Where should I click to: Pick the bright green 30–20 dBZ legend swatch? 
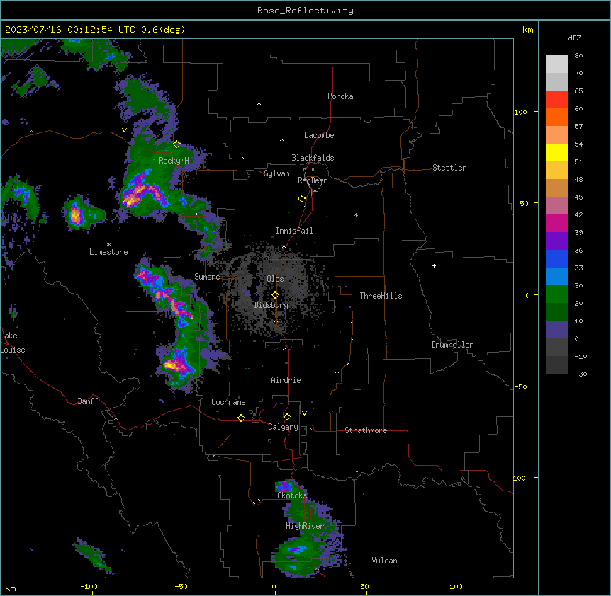(557, 294)
